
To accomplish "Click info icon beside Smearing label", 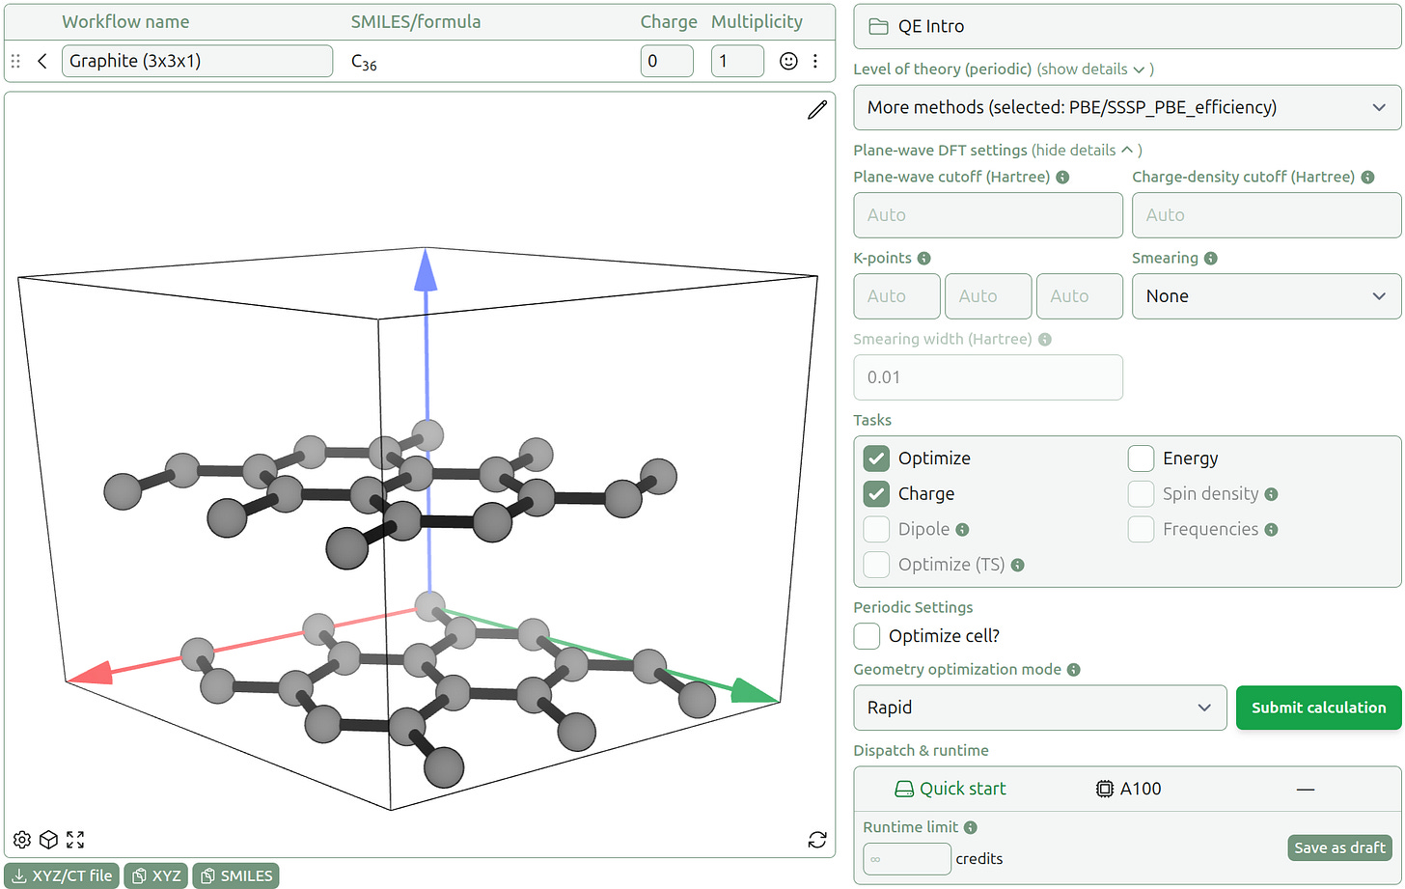I will tap(1211, 259).
